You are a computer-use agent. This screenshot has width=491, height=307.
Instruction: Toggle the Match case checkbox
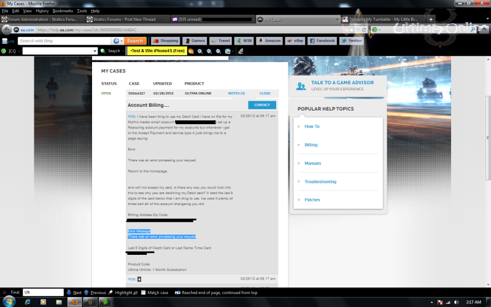click(x=143, y=293)
